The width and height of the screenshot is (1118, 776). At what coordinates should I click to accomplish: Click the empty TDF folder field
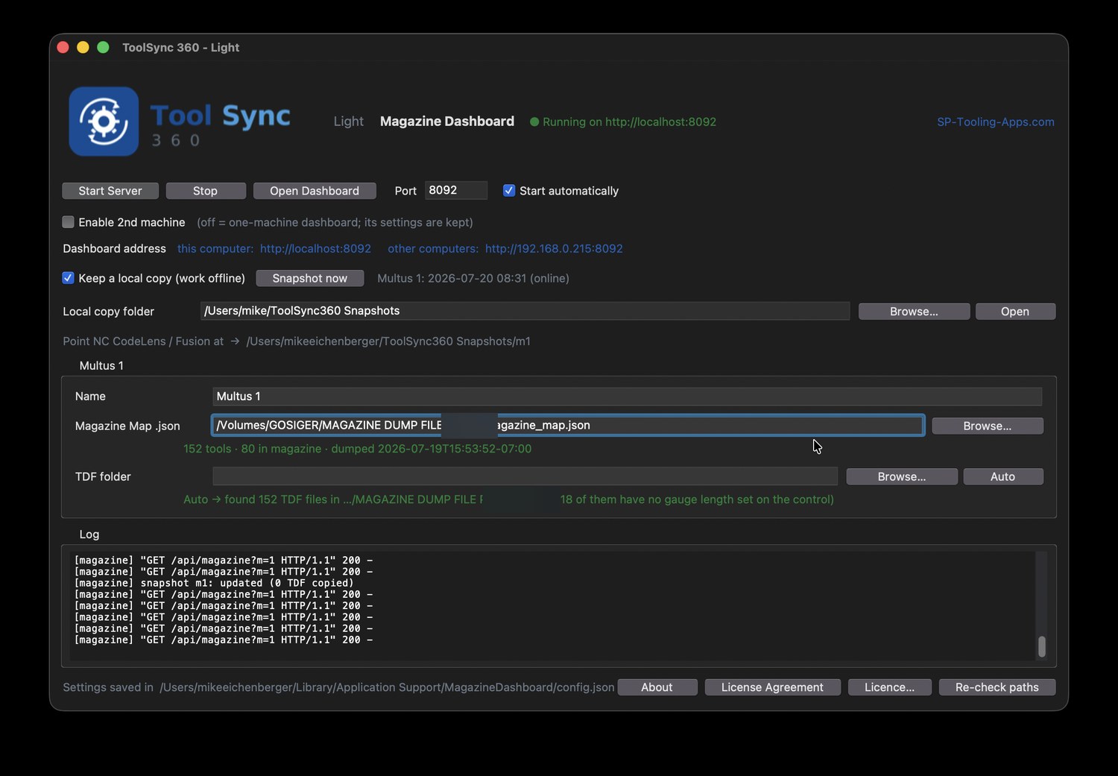click(x=525, y=476)
